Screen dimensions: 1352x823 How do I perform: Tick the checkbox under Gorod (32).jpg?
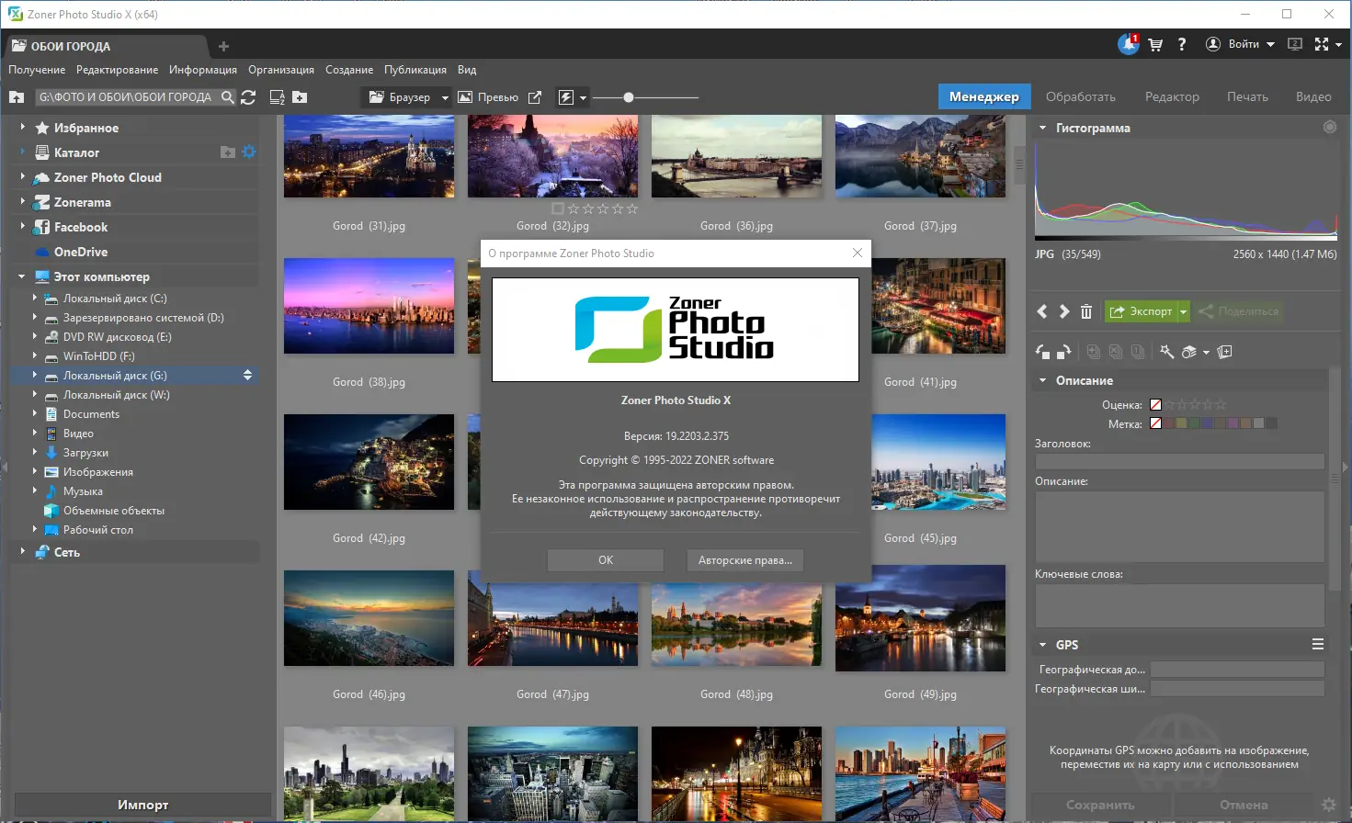[558, 209]
